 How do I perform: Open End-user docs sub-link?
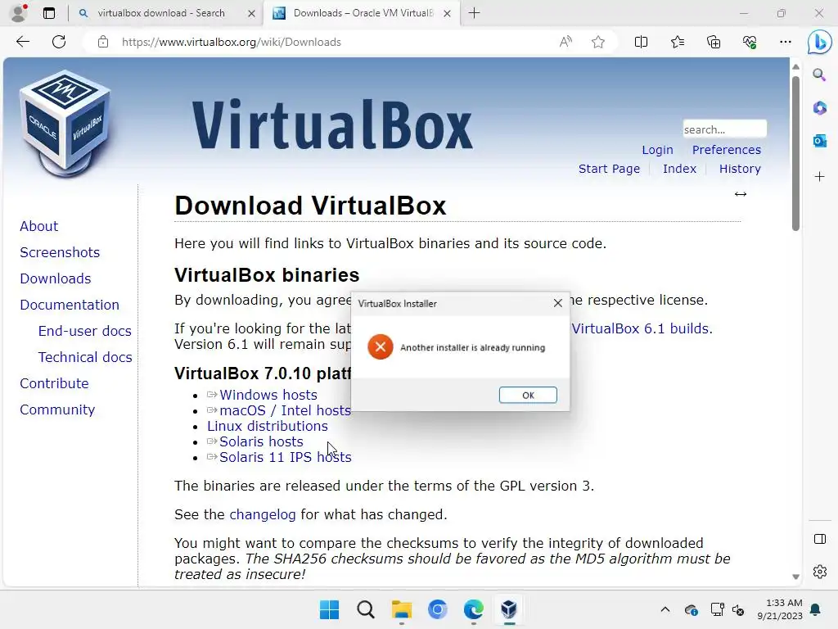click(x=84, y=331)
